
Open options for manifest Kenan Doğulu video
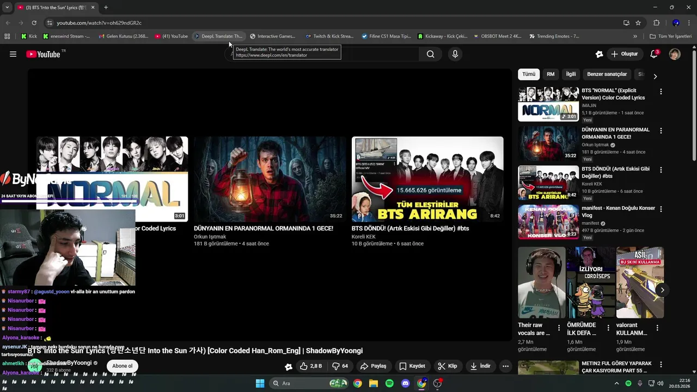pyautogui.click(x=661, y=209)
